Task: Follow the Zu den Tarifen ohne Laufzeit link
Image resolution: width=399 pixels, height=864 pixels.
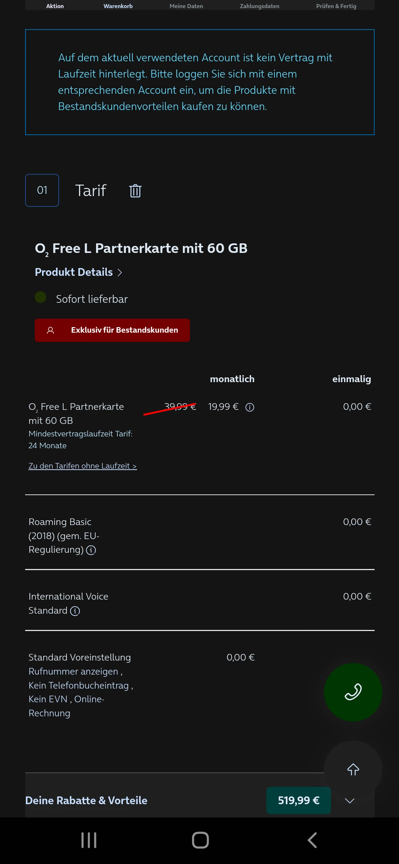Action: 82,466
